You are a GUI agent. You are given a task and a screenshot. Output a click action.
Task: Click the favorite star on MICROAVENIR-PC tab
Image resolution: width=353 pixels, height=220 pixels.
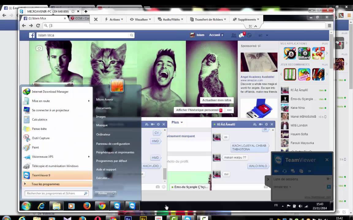coord(73,11)
